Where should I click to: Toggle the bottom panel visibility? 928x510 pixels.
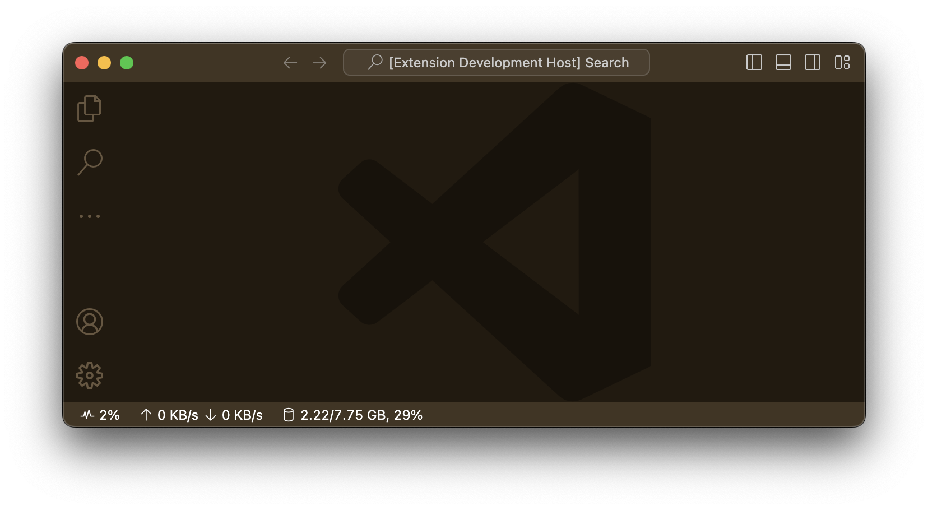783,62
